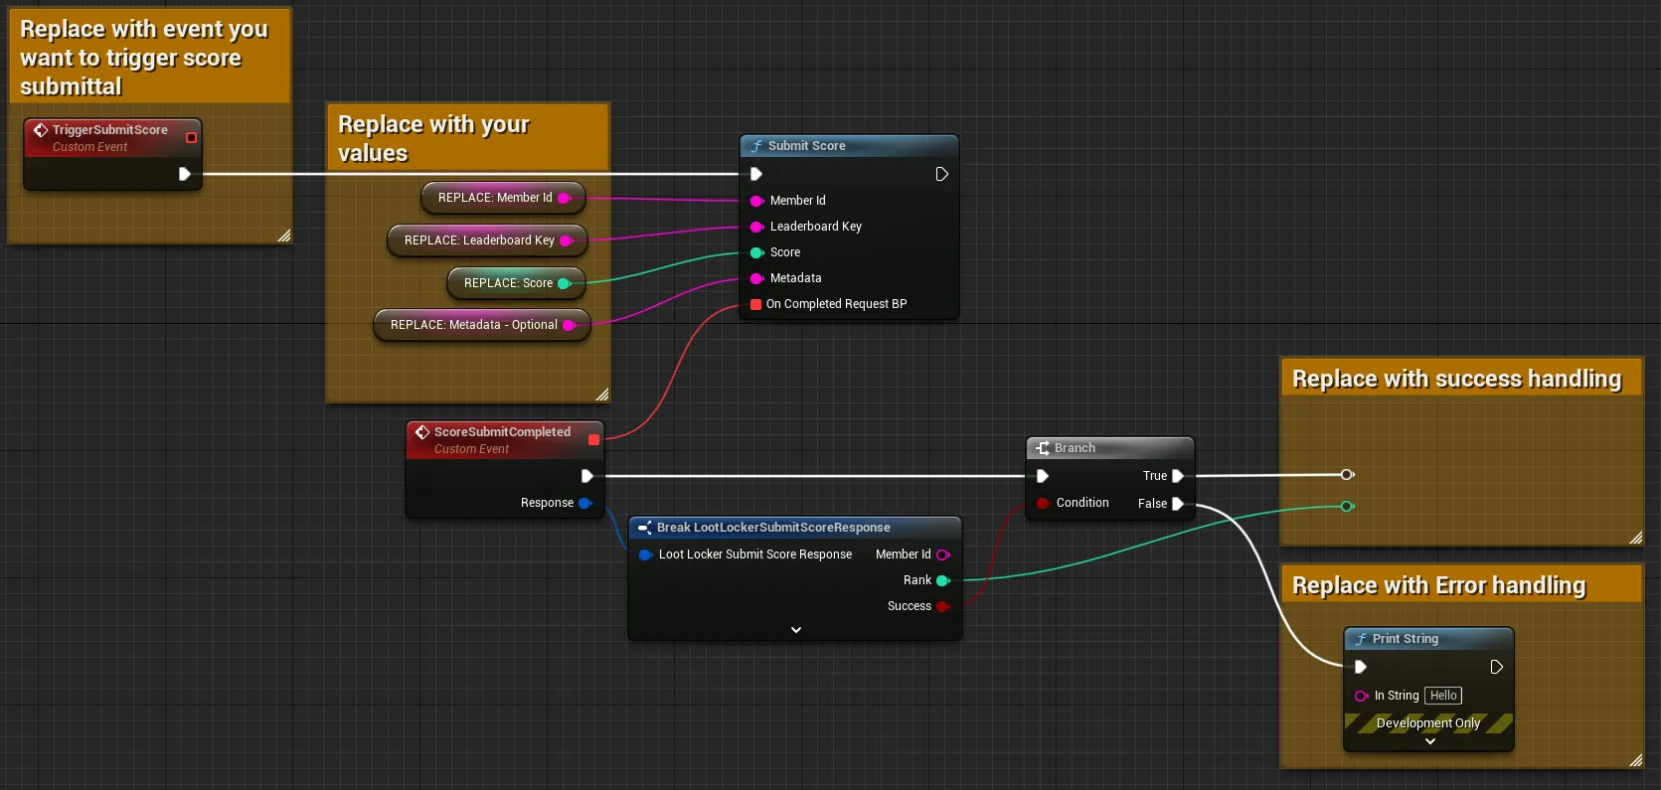
Task: Select the REPLACE: Member Id variable node
Action: click(x=503, y=198)
